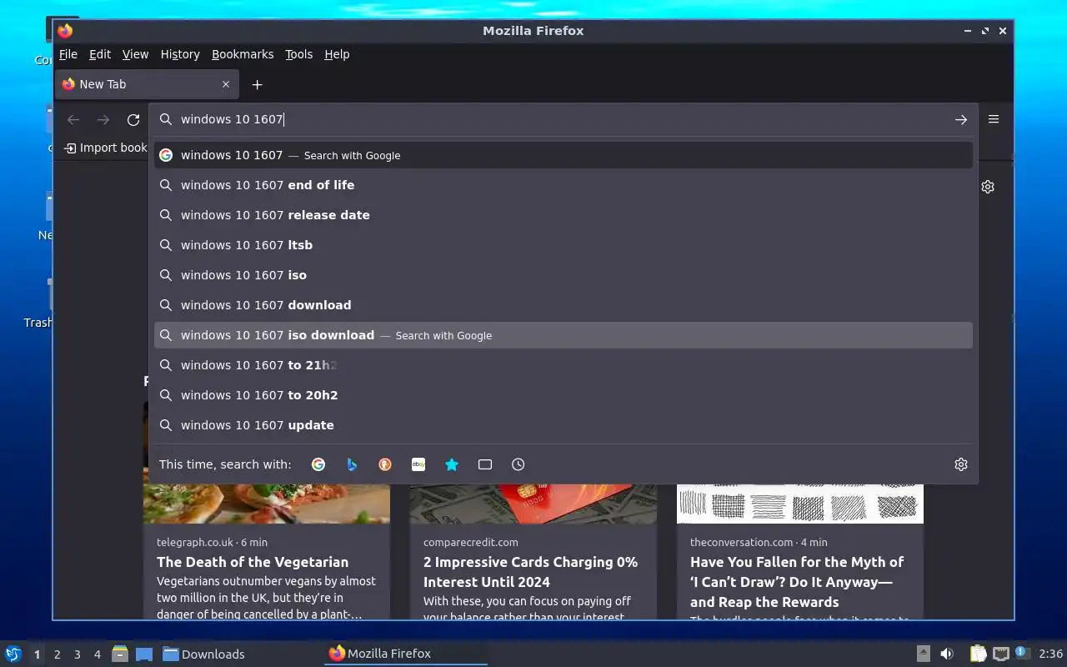1067x667 pixels.
Task: Open the volume control in system tray
Action: [x=947, y=654]
